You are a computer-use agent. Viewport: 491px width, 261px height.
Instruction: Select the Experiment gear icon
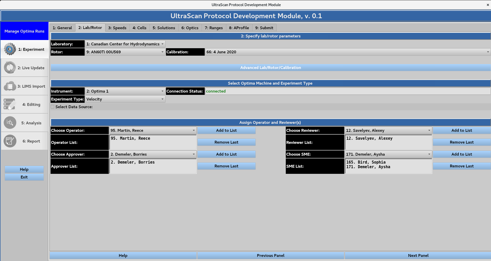(10, 49)
